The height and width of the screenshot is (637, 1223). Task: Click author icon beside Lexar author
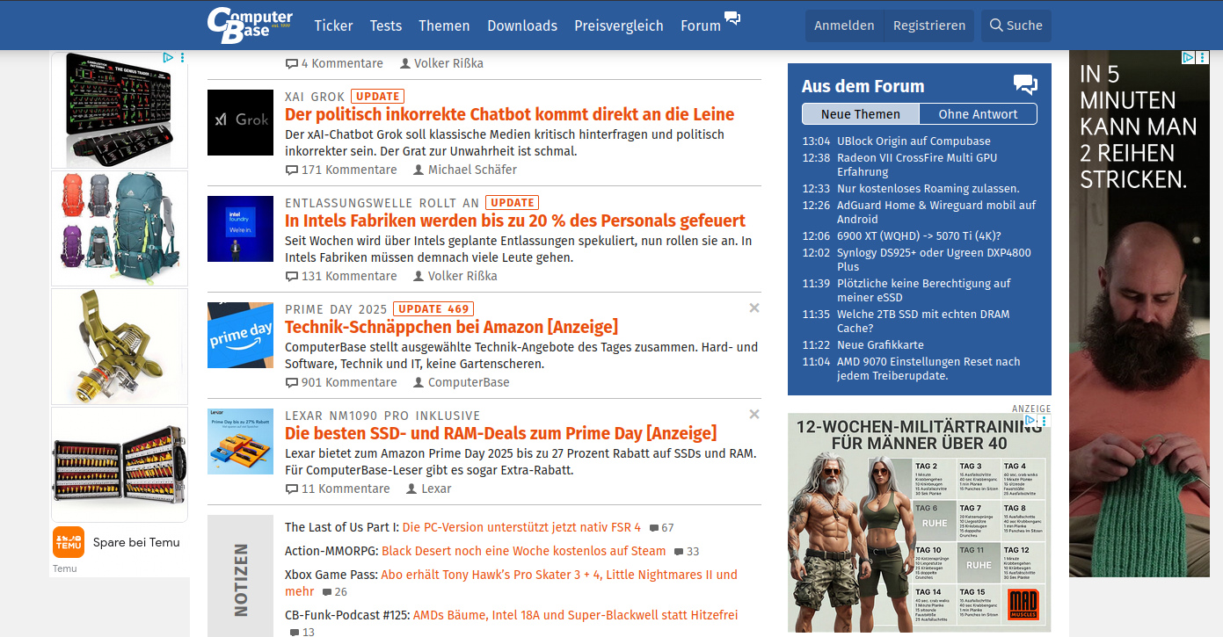tap(411, 489)
